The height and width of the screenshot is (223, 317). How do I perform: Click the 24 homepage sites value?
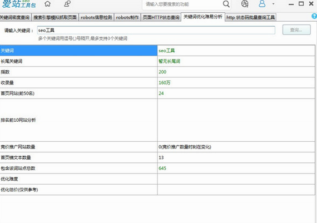tap(161, 93)
